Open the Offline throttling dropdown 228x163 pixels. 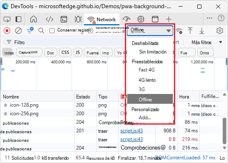[150, 31]
